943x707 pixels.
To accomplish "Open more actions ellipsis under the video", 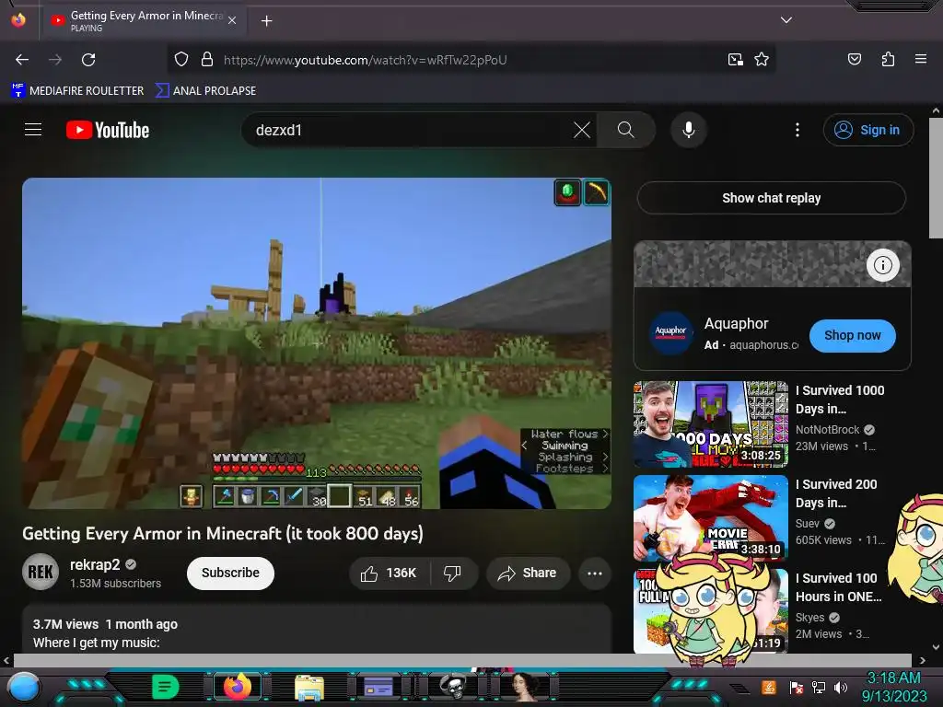I will point(594,573).
